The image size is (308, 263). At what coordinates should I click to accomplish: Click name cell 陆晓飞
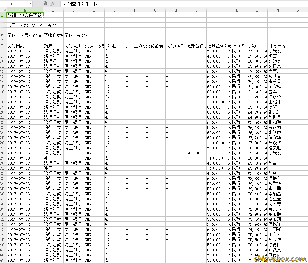[278, 143]
